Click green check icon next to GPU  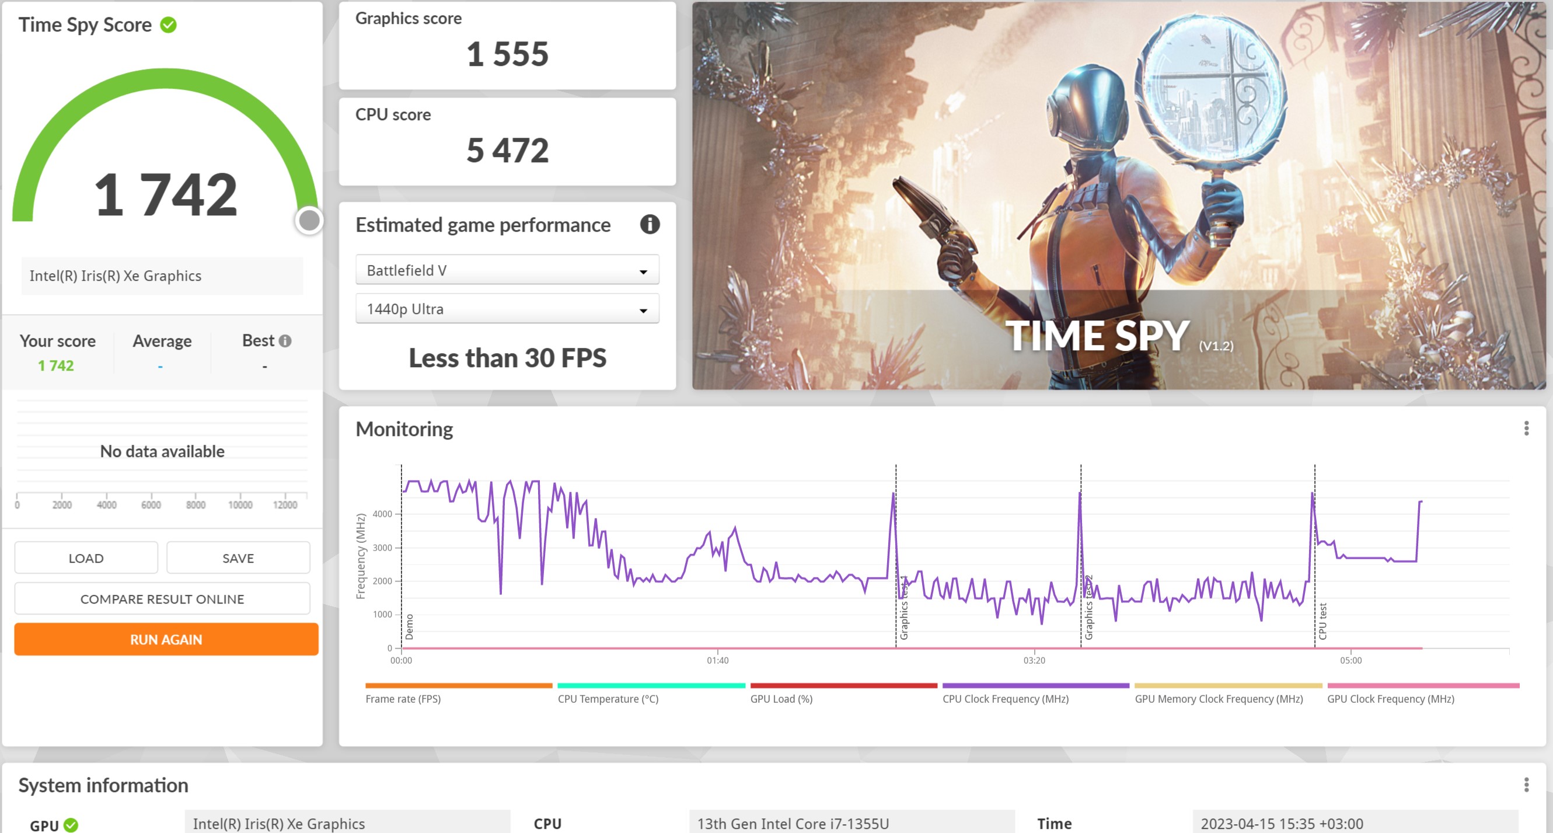pos(71,825)
